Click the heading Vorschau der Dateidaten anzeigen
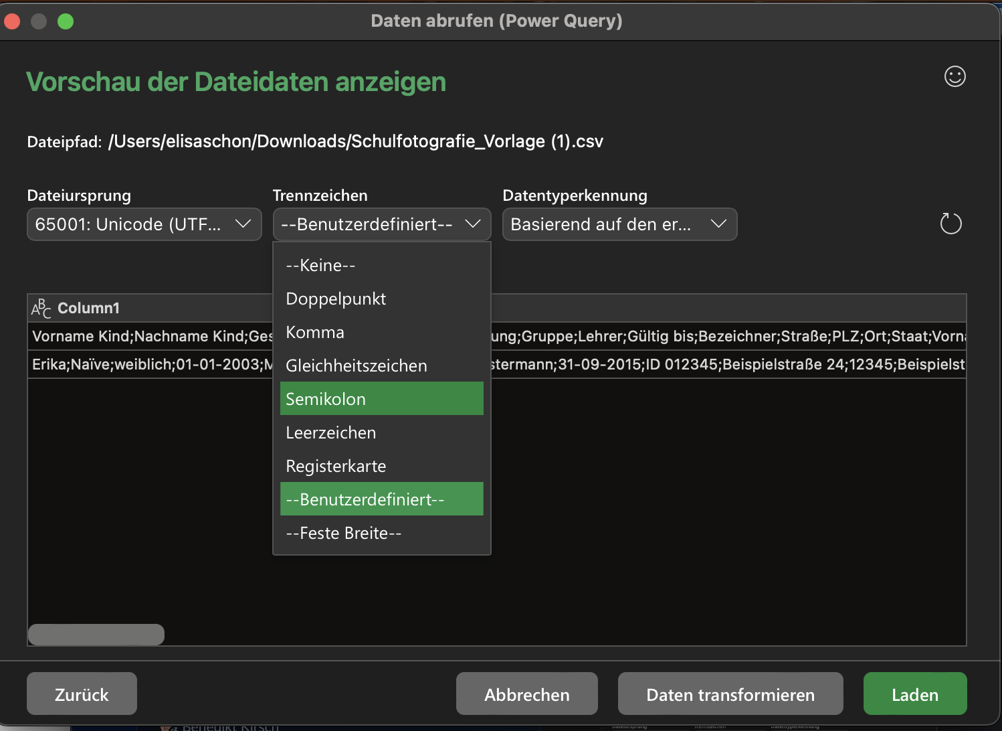 (236, 82)
